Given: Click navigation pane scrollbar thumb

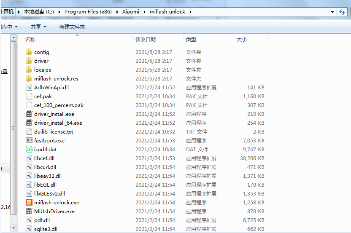Looking at the screenshot, I should (x=13, y=128).
